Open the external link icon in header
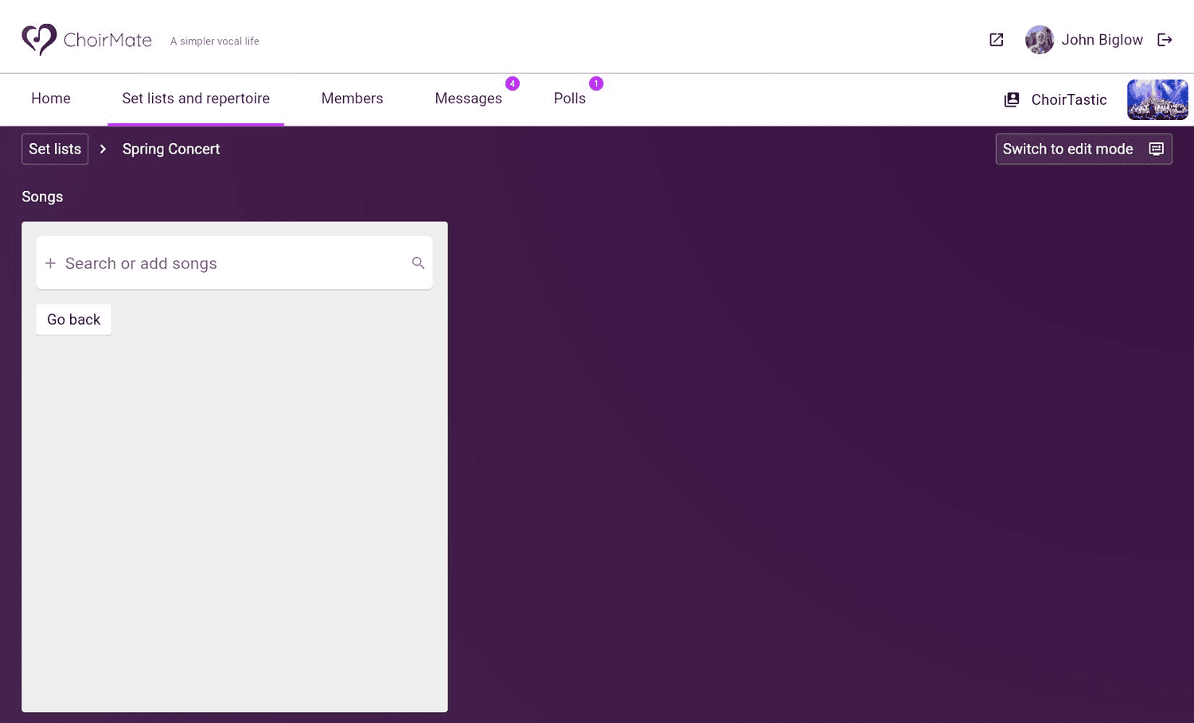The image size is (1194, 723). pos(997,40)
